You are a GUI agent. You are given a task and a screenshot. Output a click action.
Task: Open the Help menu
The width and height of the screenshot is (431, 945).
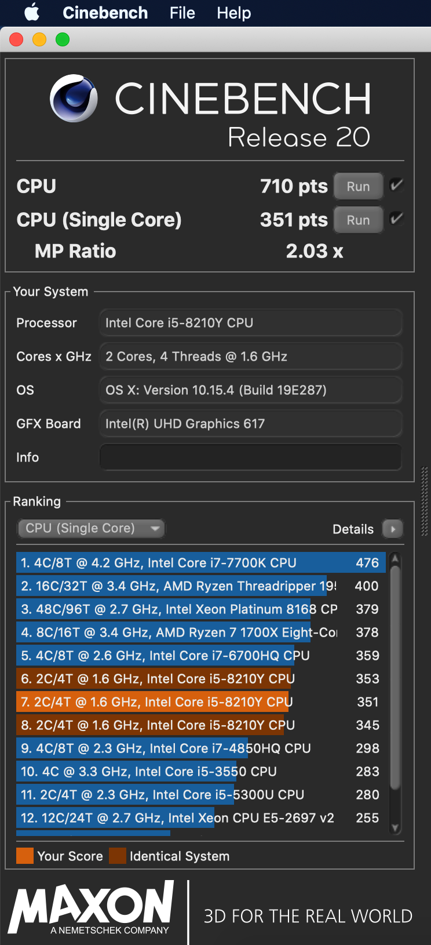(x=234, y=13)
